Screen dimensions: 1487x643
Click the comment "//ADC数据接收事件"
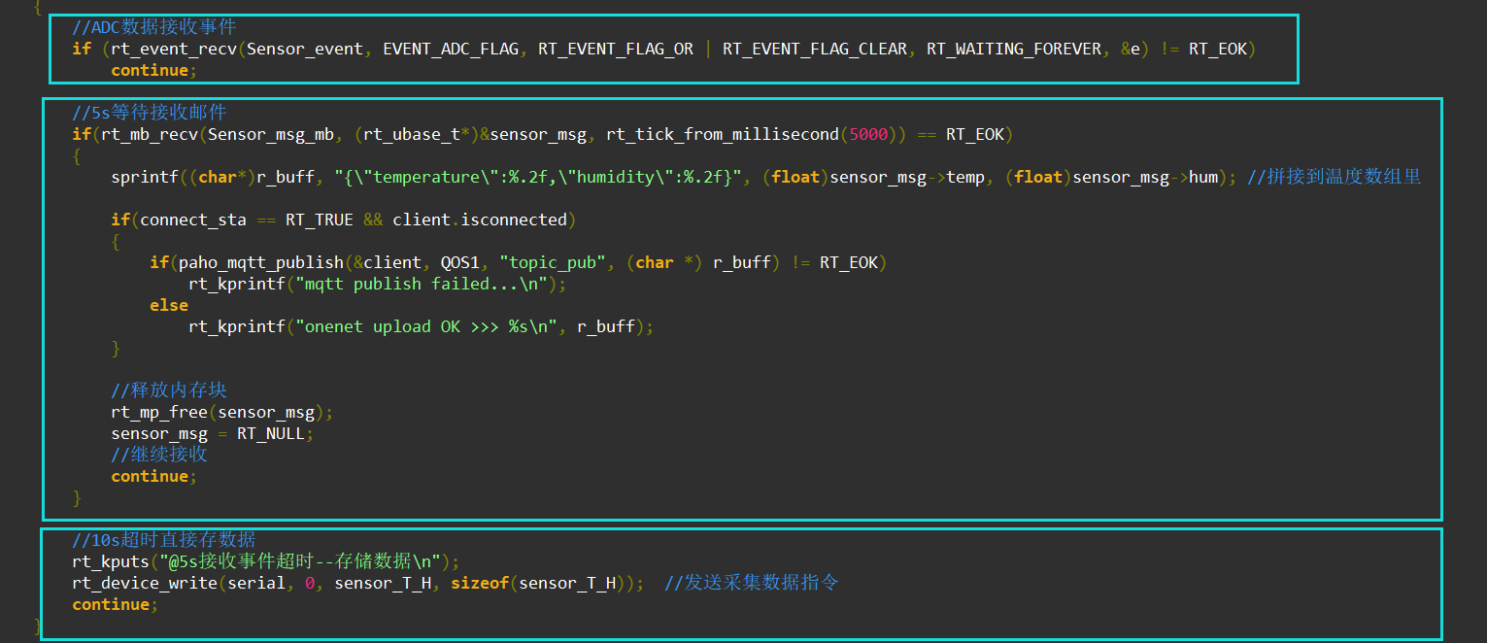pos(154,27)
